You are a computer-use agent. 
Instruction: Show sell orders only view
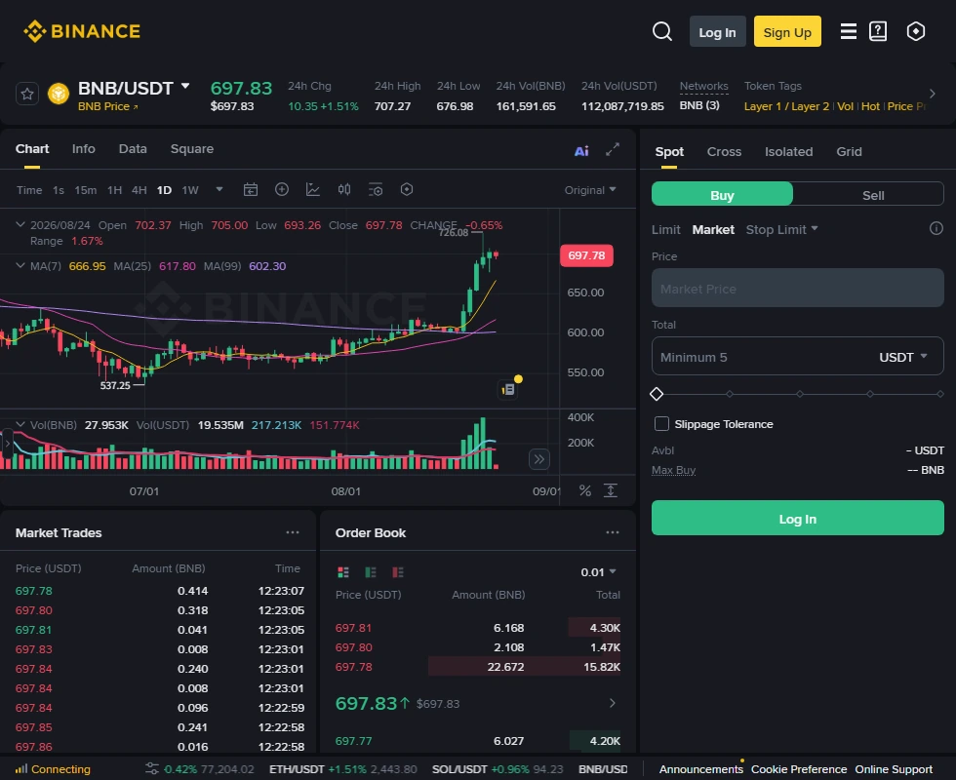[x=398, y=571]
